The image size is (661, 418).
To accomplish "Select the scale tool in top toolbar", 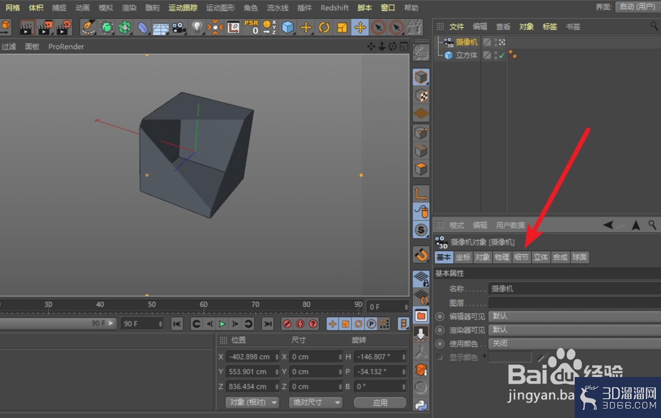I will tap(342, 28).
